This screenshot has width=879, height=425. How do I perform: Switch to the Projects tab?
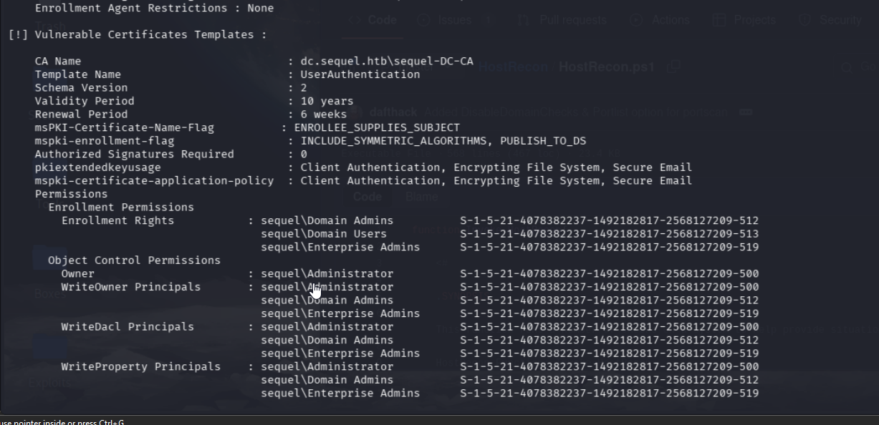(x=754, y=20)
